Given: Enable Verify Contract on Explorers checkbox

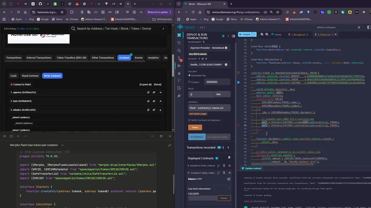Looking at the screenshot, I should click(x=189, y=120).
